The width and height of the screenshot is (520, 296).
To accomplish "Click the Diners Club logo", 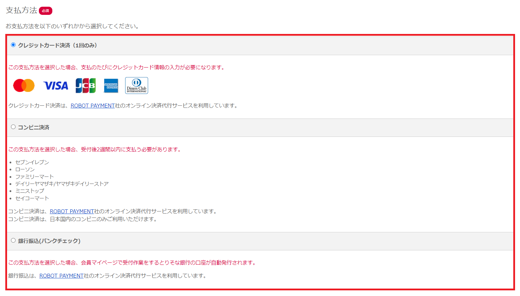I will [x=136, y=86].
